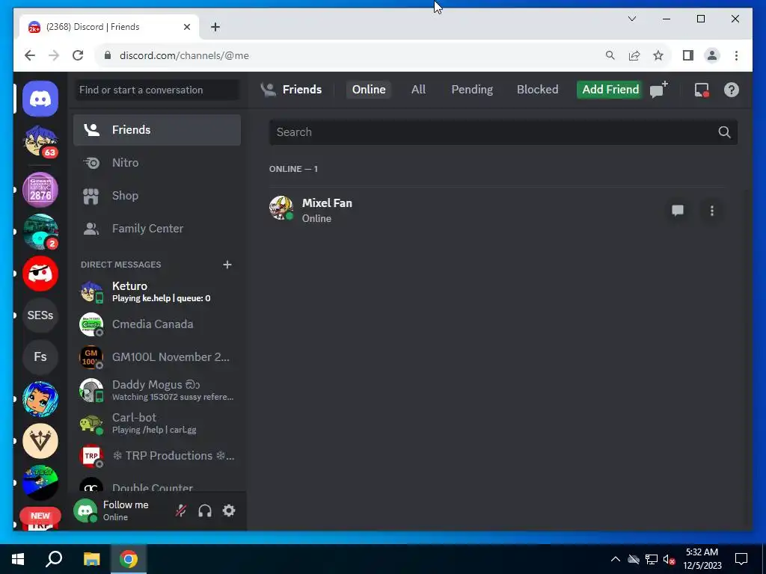Open the Shop page
This screenshot has width=766, height=574.
tap(157, 196)
